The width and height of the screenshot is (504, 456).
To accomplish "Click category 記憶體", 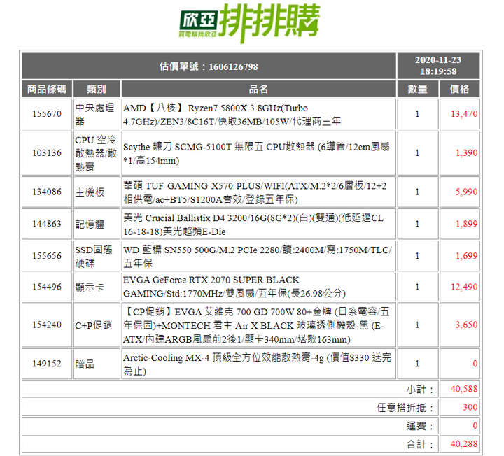I will [90, 224].
